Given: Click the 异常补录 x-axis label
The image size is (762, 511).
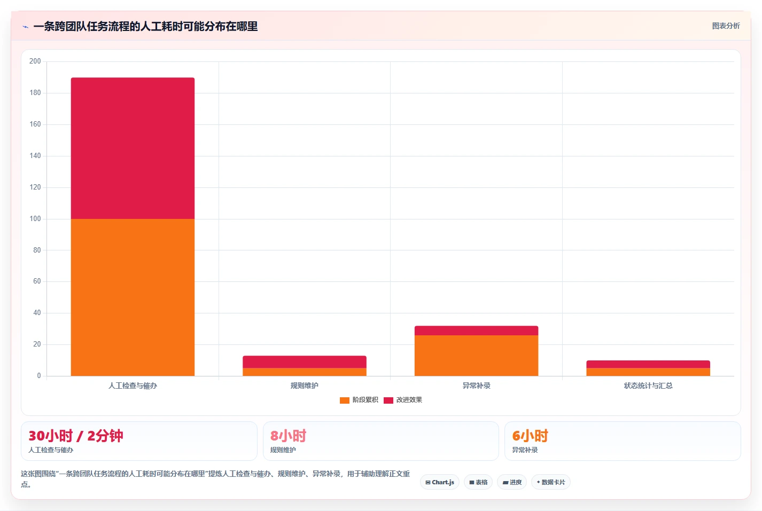Looking at the screenshot, I should click(476, 386).
